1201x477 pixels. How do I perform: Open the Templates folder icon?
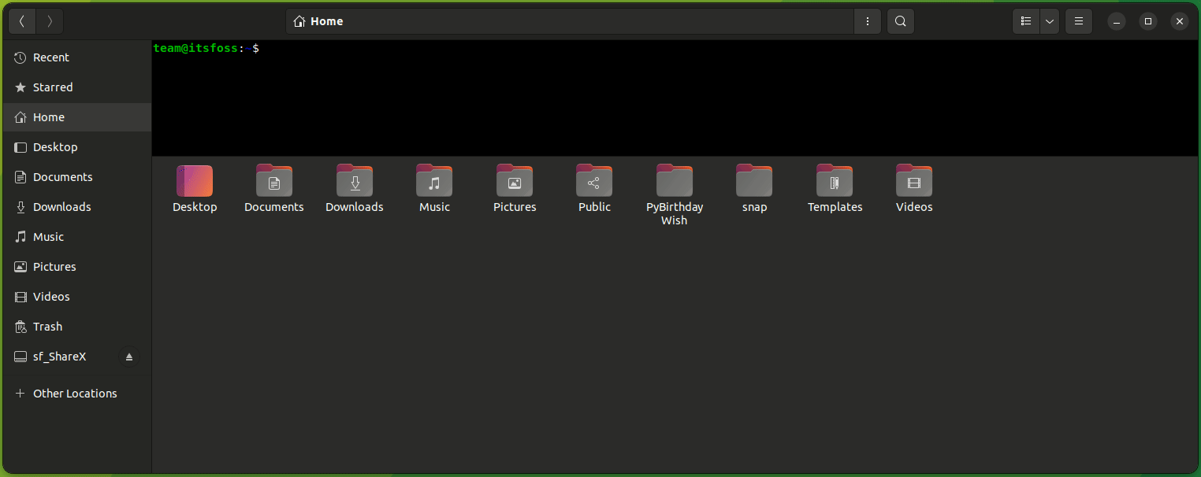835,180
